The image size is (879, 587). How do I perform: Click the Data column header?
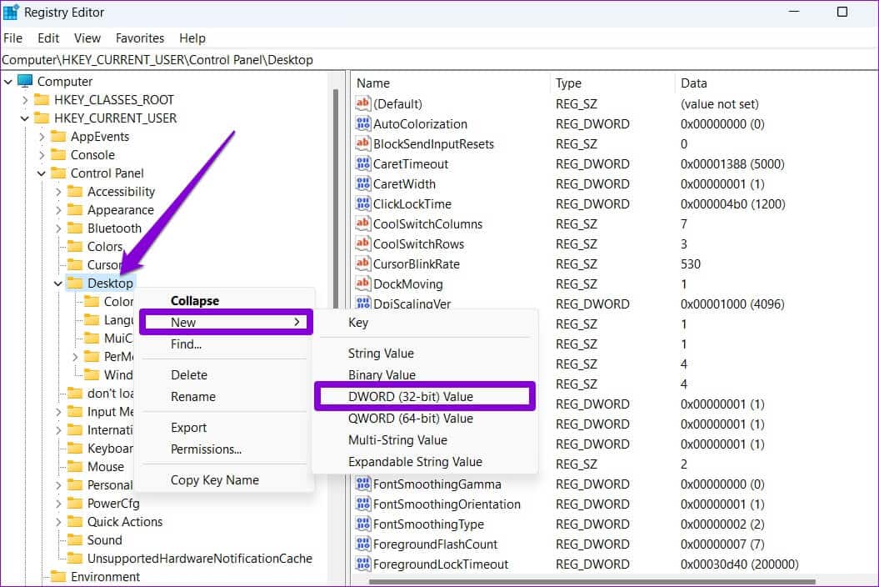click(777, 83)
